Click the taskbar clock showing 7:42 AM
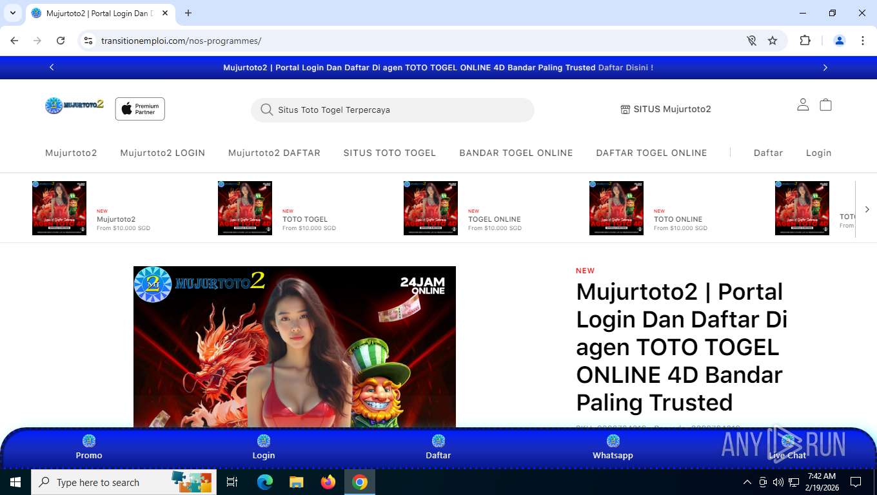Viewport: 877px width, 495px height. 821,482
